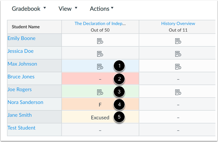Open the View dropdown menu
The width and height of the screenshot is (218, 142).
[x=68, y=9]
